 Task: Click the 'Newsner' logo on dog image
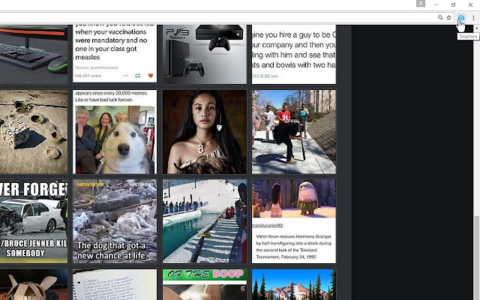coord(91,184)
